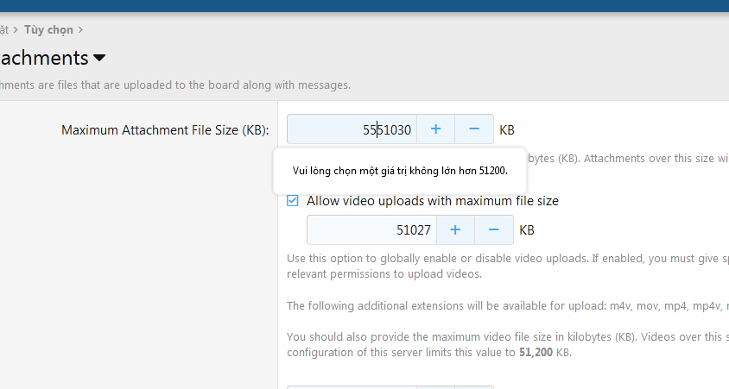Go to the Tùy chọn breadcrumb
This screenshot has width=729, height=389.
click(48, 29)
